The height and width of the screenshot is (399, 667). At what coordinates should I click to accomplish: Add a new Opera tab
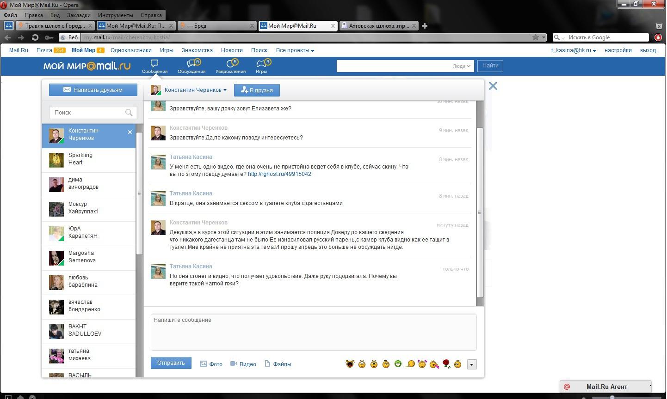click(x=425, y=26)
